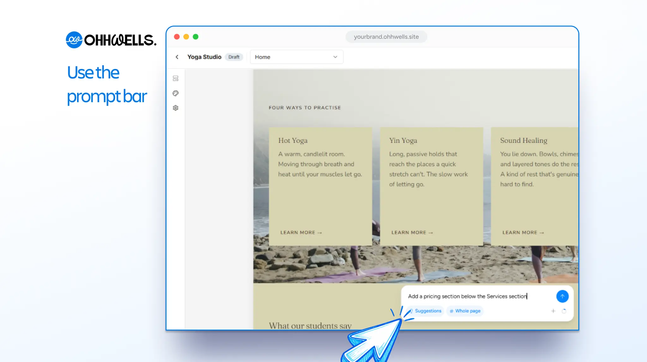Click the OhhWells logo
This screenshot has height=362, width=647.
pos(111,40)
